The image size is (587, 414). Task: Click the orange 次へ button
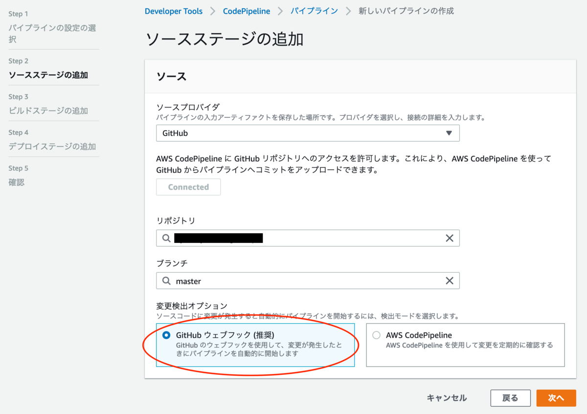(556, 398)
